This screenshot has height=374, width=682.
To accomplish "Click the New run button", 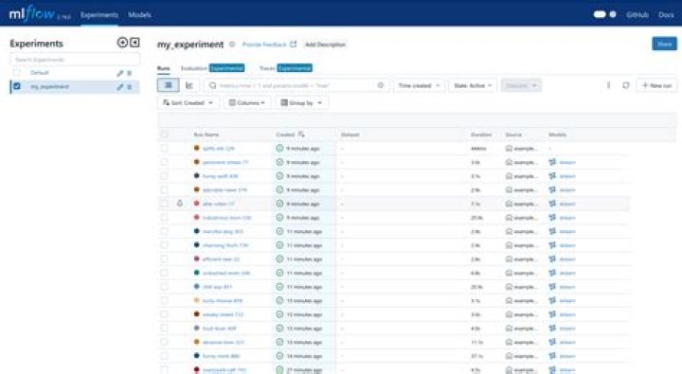I will 656,85.
